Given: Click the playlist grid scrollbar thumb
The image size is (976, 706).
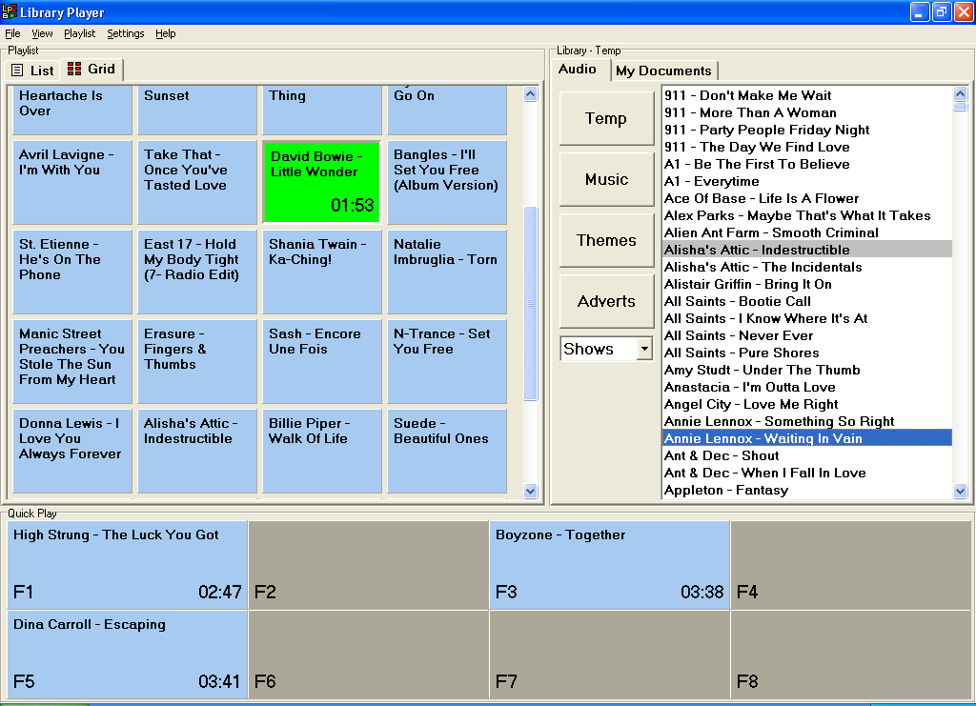Looking at the screenshot, I should click(x=530, y=303).
